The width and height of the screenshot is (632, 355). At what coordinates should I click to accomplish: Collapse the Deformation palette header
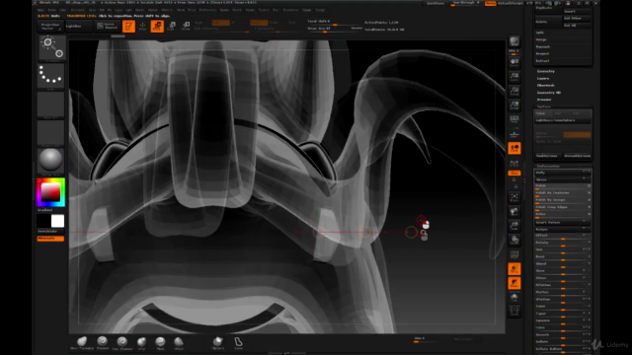click(x=548, y=166)
